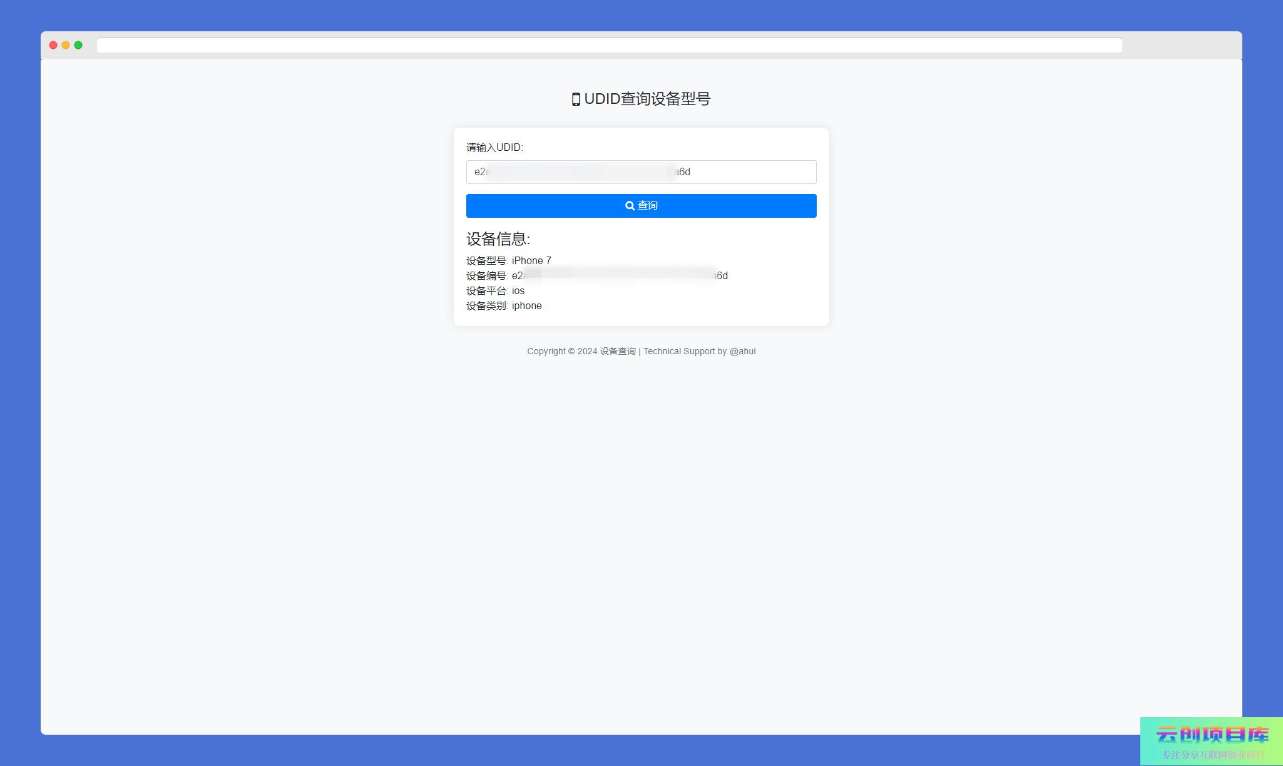
Task: Click the red close dot
Action: [53, 45]
